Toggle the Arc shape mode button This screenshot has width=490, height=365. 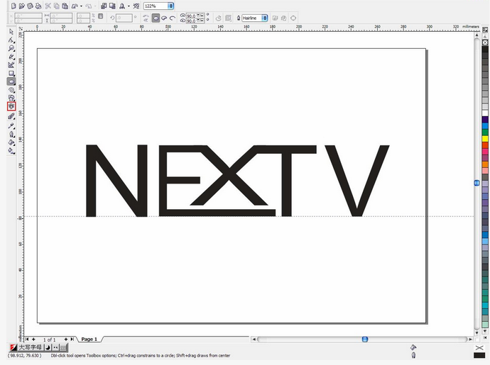(172, 18)
